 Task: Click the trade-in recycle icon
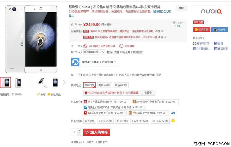pyautogui.click(x=85, y=46)
